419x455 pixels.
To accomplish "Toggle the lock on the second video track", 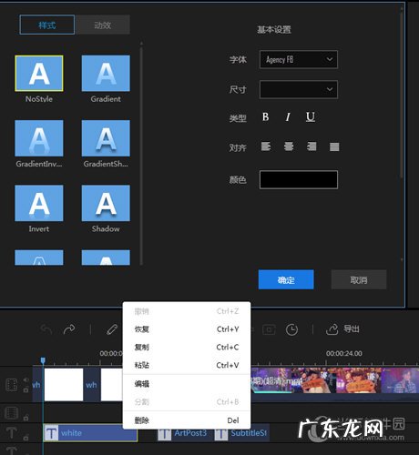I will 26,418.
